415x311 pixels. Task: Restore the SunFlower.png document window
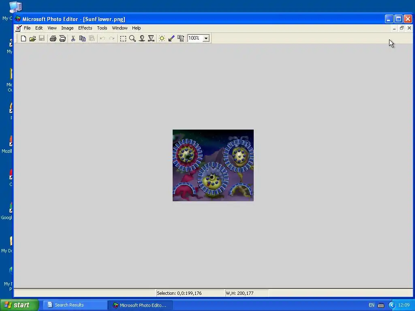pos(402,28)
